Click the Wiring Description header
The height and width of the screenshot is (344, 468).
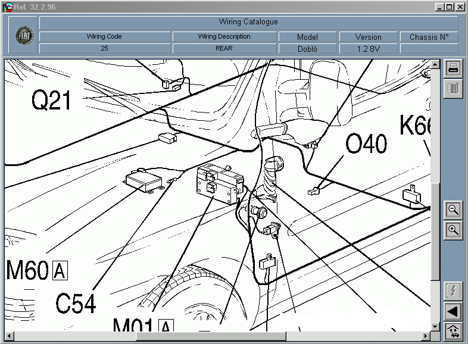point(224,36)
